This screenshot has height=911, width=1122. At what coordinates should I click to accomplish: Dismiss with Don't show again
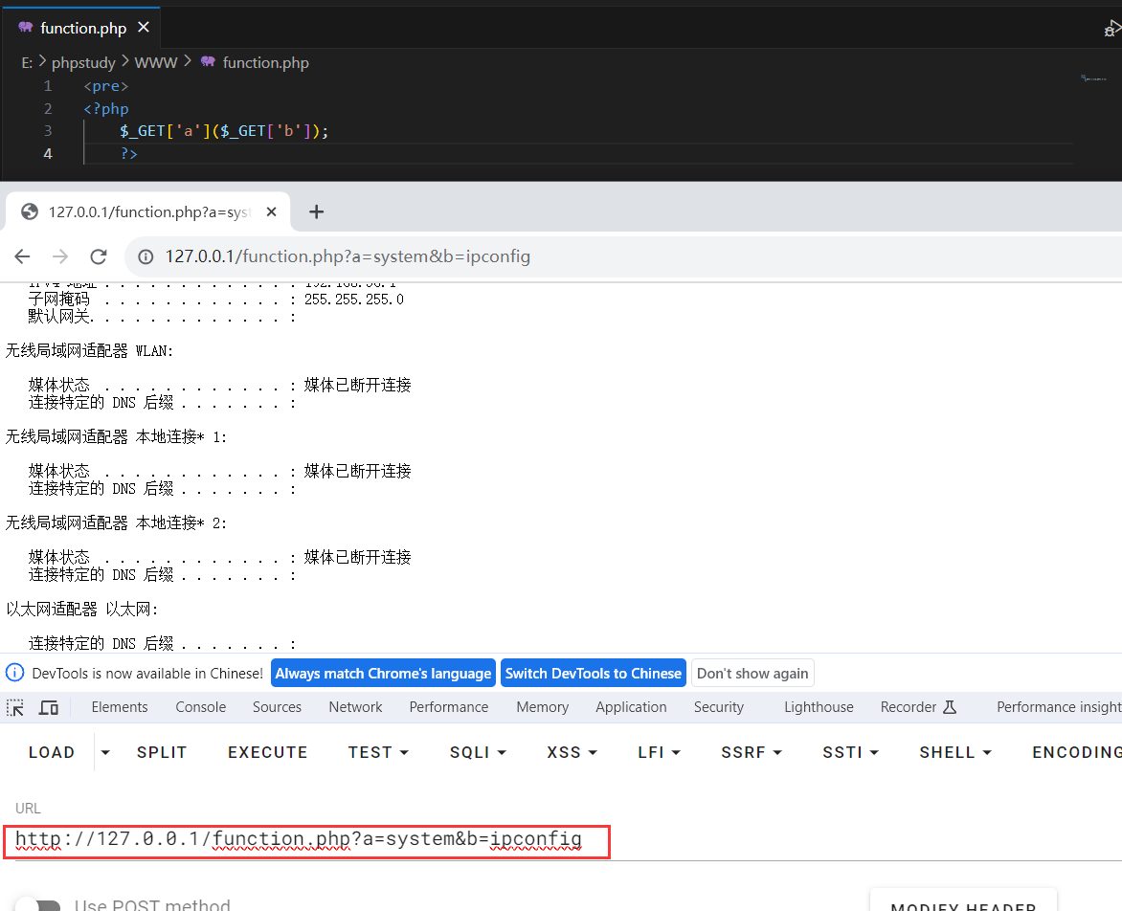click(752, 674)
